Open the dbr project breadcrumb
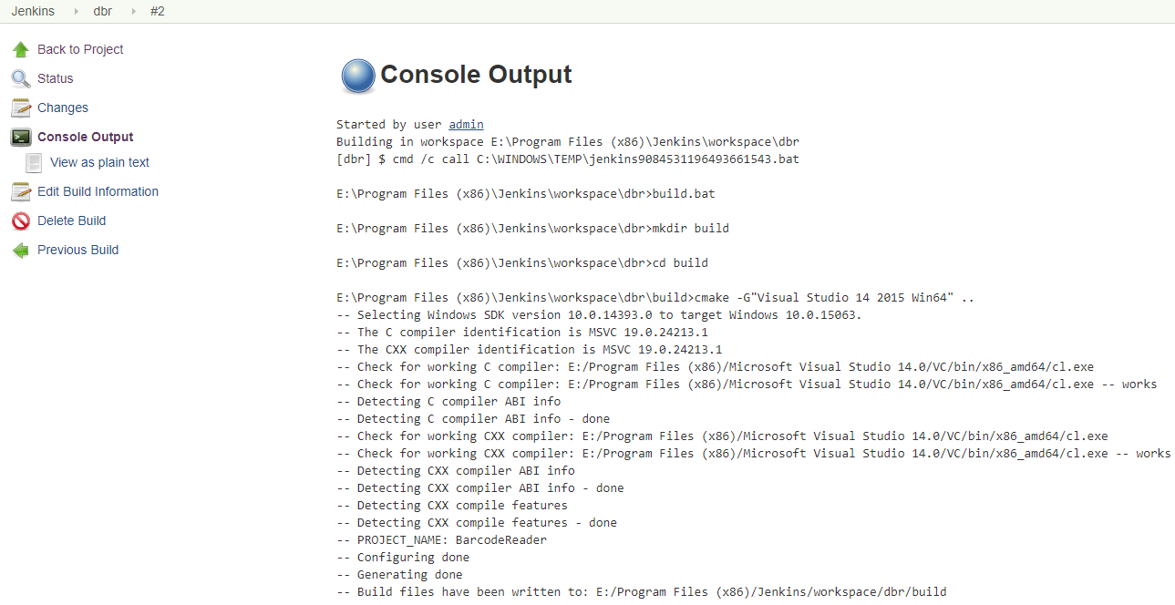This screenshot has width=1175, height=605. point(102,12)
